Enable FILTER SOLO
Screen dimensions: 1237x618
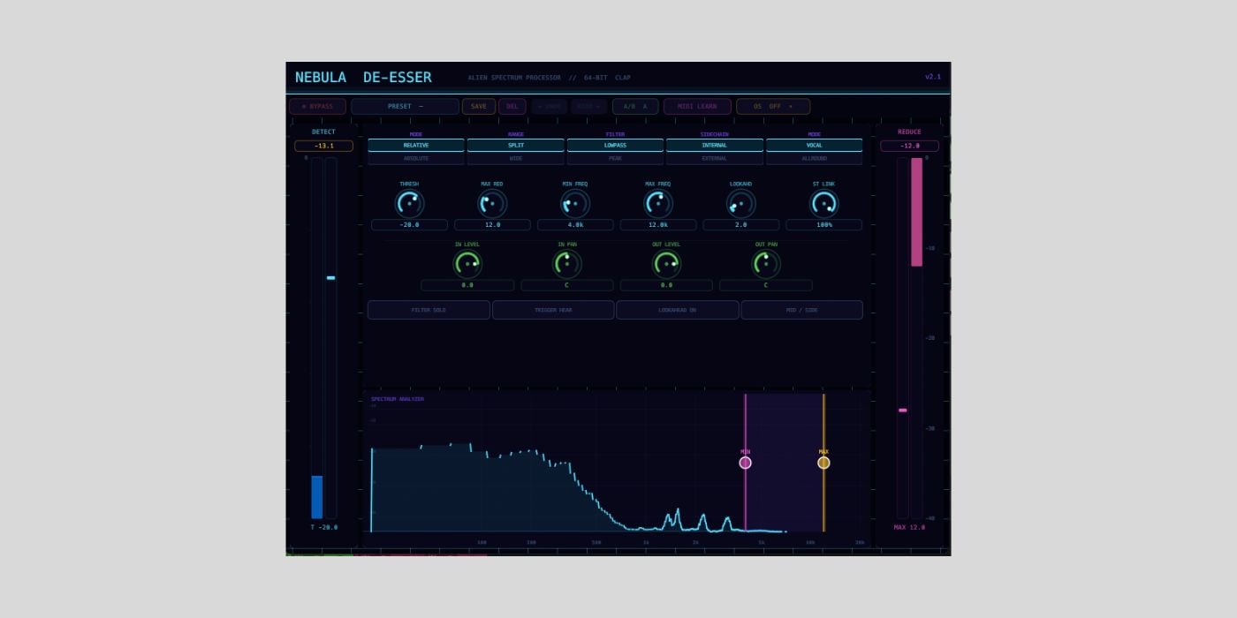(x=429, y=310)
